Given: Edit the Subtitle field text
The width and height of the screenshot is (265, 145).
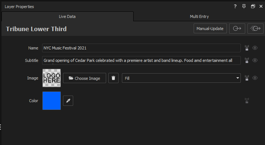Looking at the screenshot, I should [x=141, y=60].
